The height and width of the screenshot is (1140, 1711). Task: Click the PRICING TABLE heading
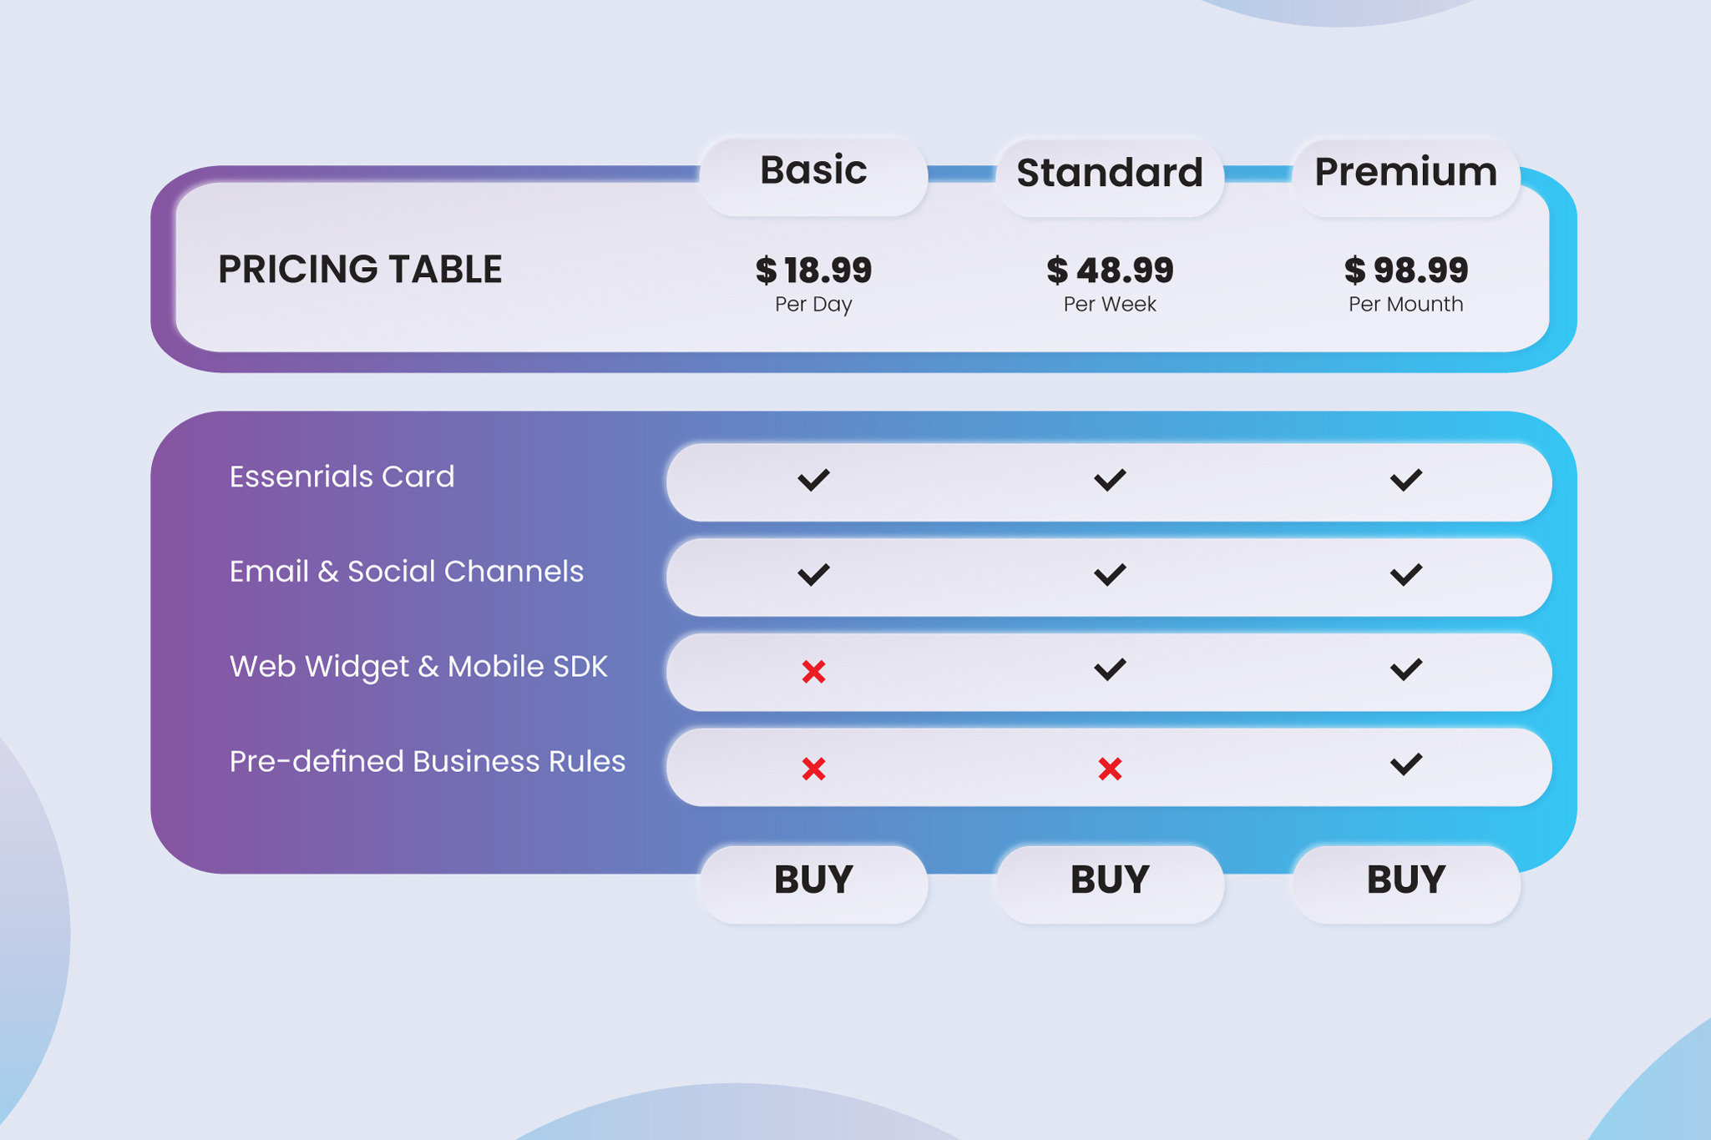coord(360,270)
